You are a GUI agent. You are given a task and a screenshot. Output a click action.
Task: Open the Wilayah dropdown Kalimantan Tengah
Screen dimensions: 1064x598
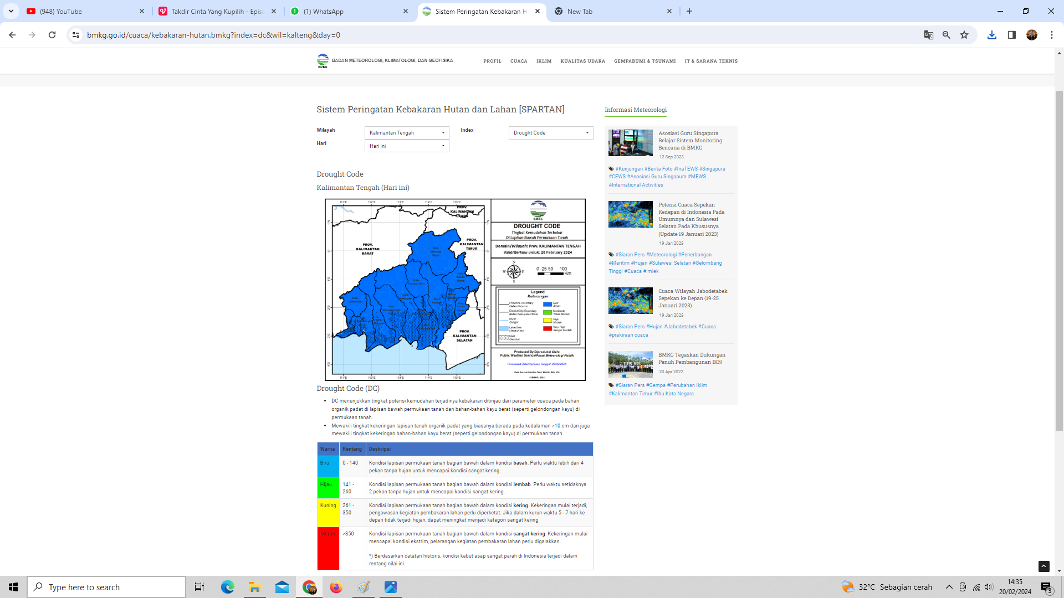tap(407, 133)
